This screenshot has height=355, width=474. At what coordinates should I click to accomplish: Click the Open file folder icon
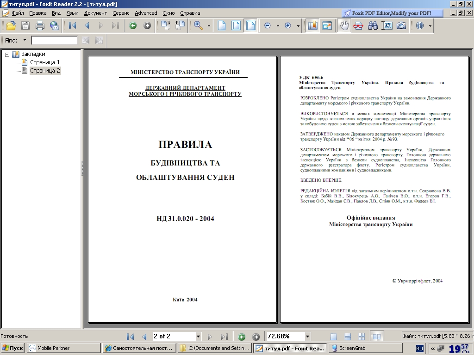click(11, 26)
